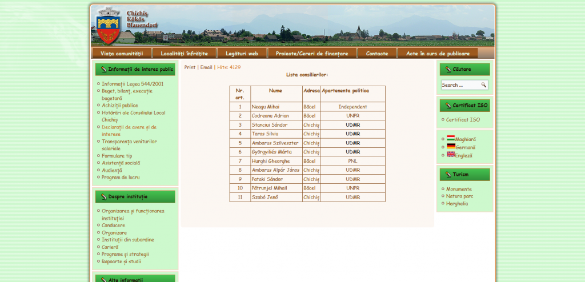Click the Hungarian flag icon

tap(450, 138)
